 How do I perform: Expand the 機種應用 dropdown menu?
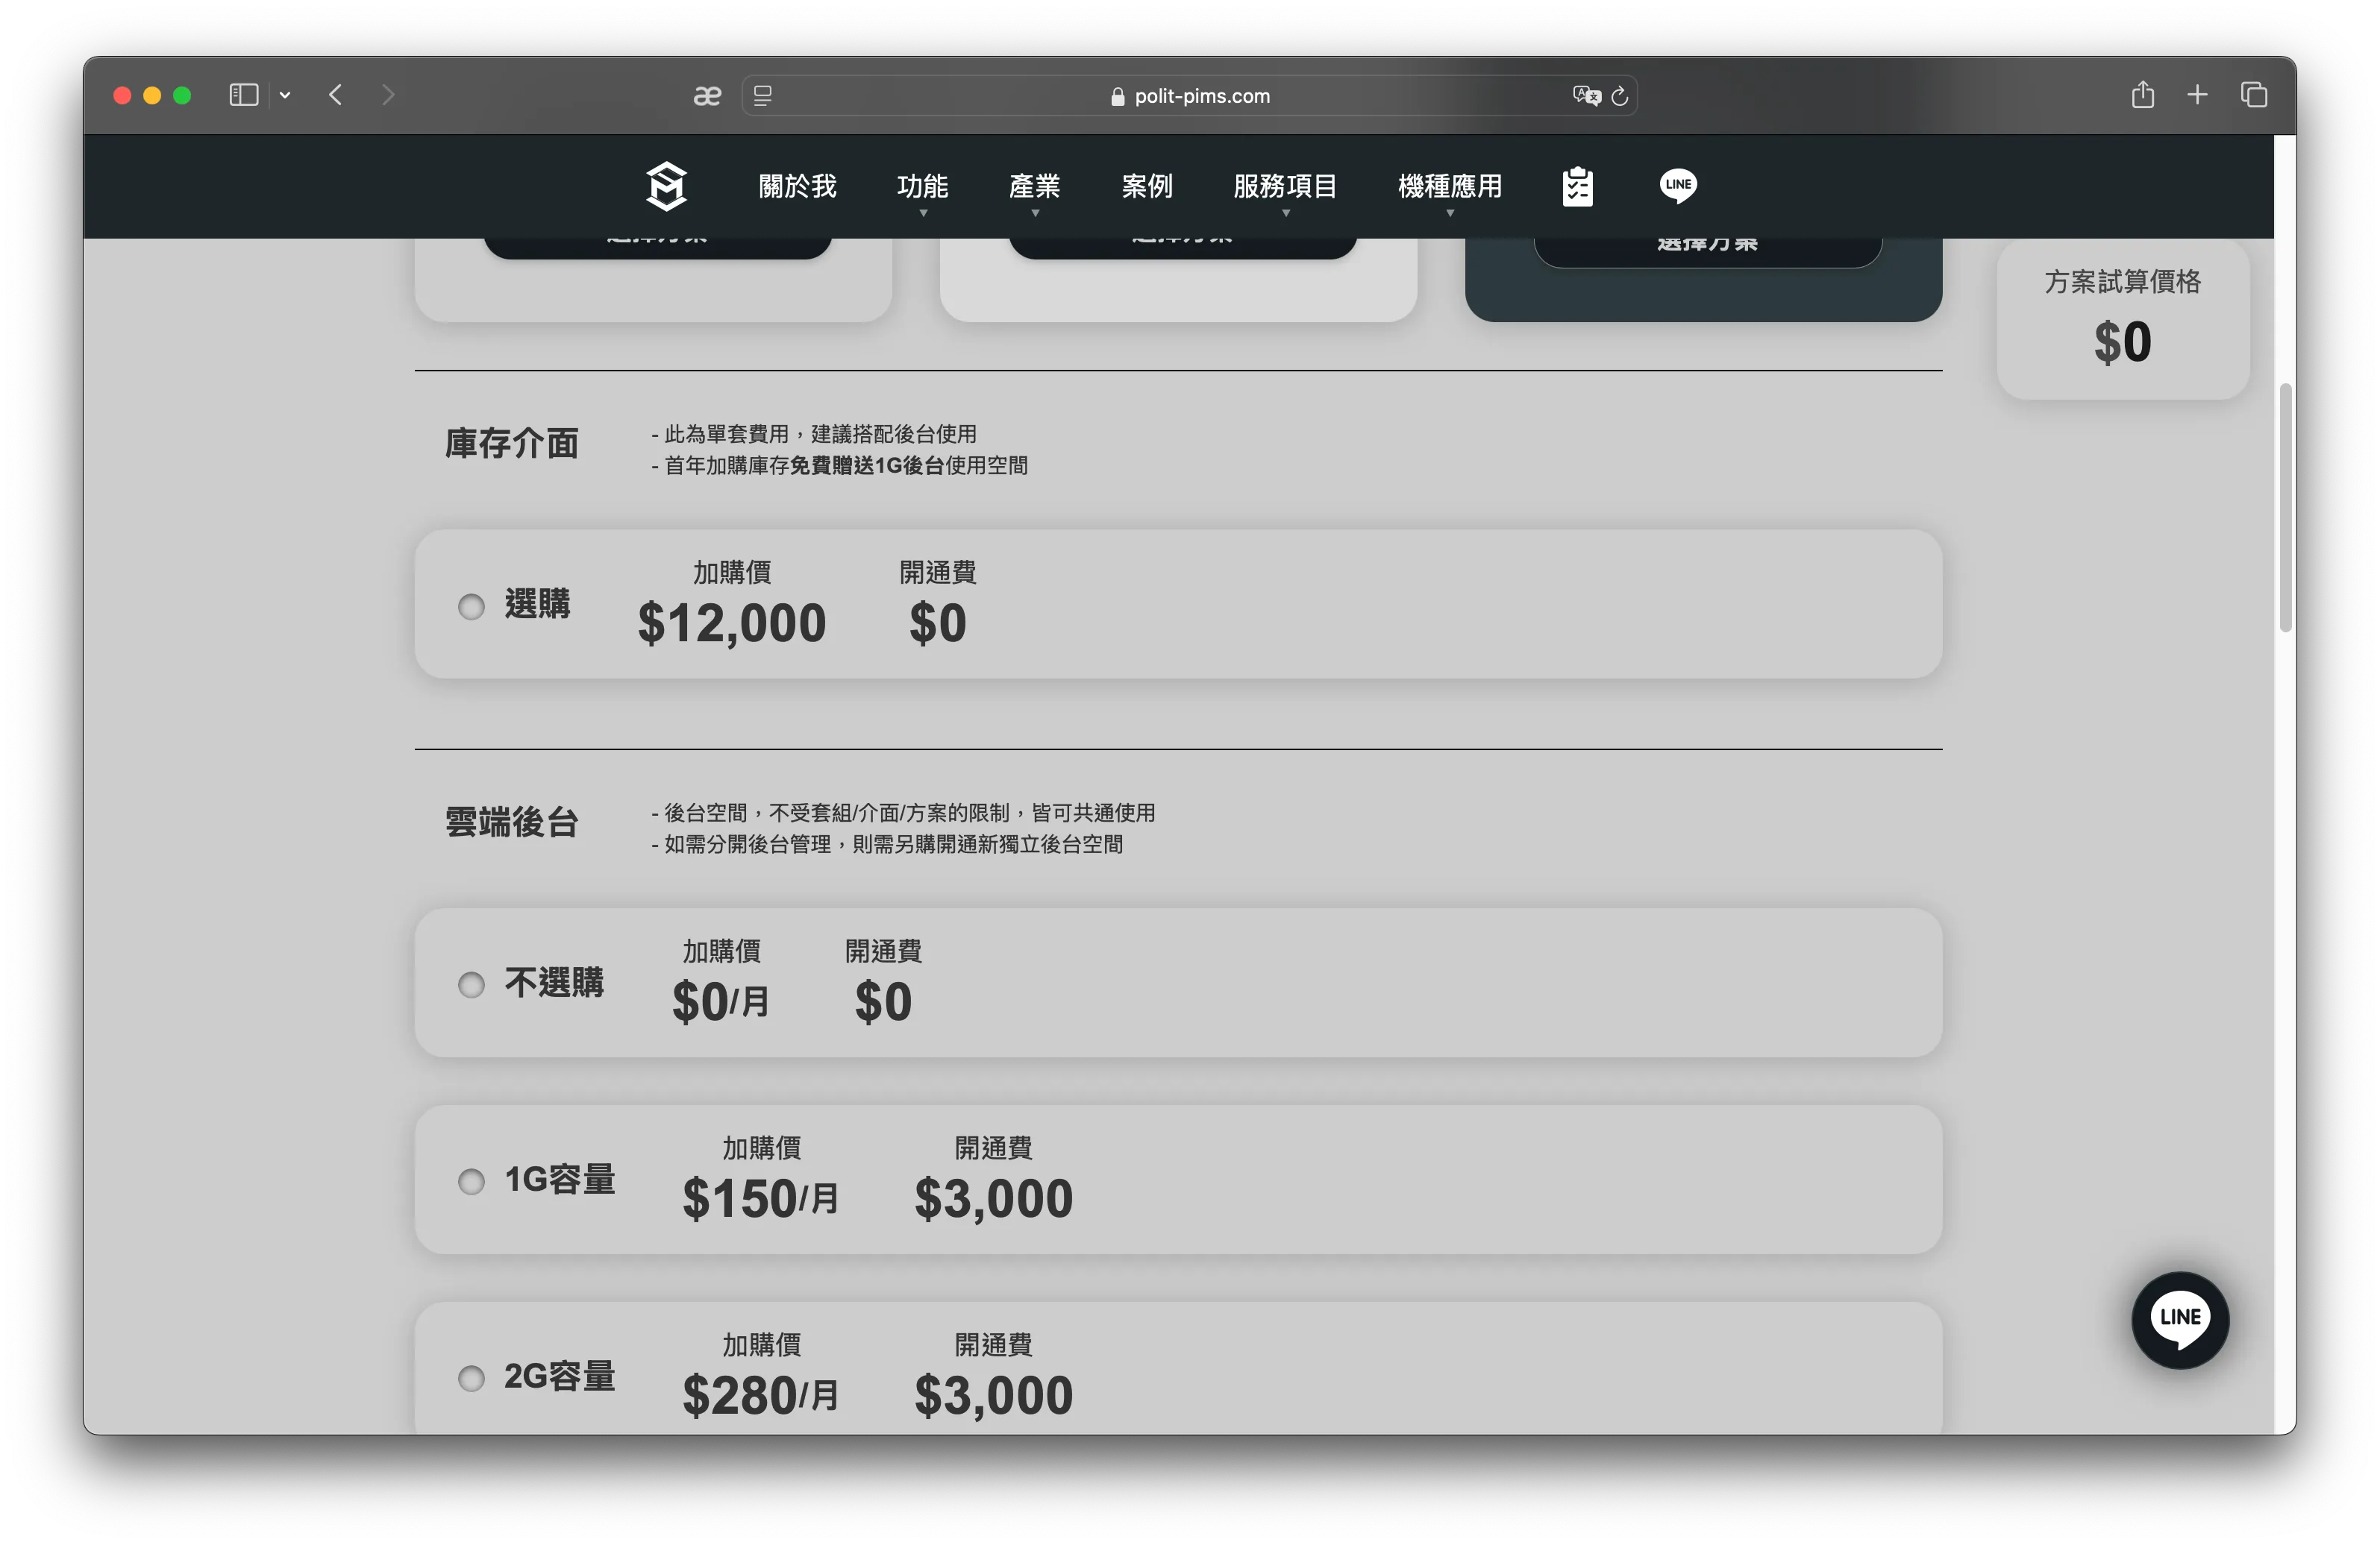[1449, 187]
